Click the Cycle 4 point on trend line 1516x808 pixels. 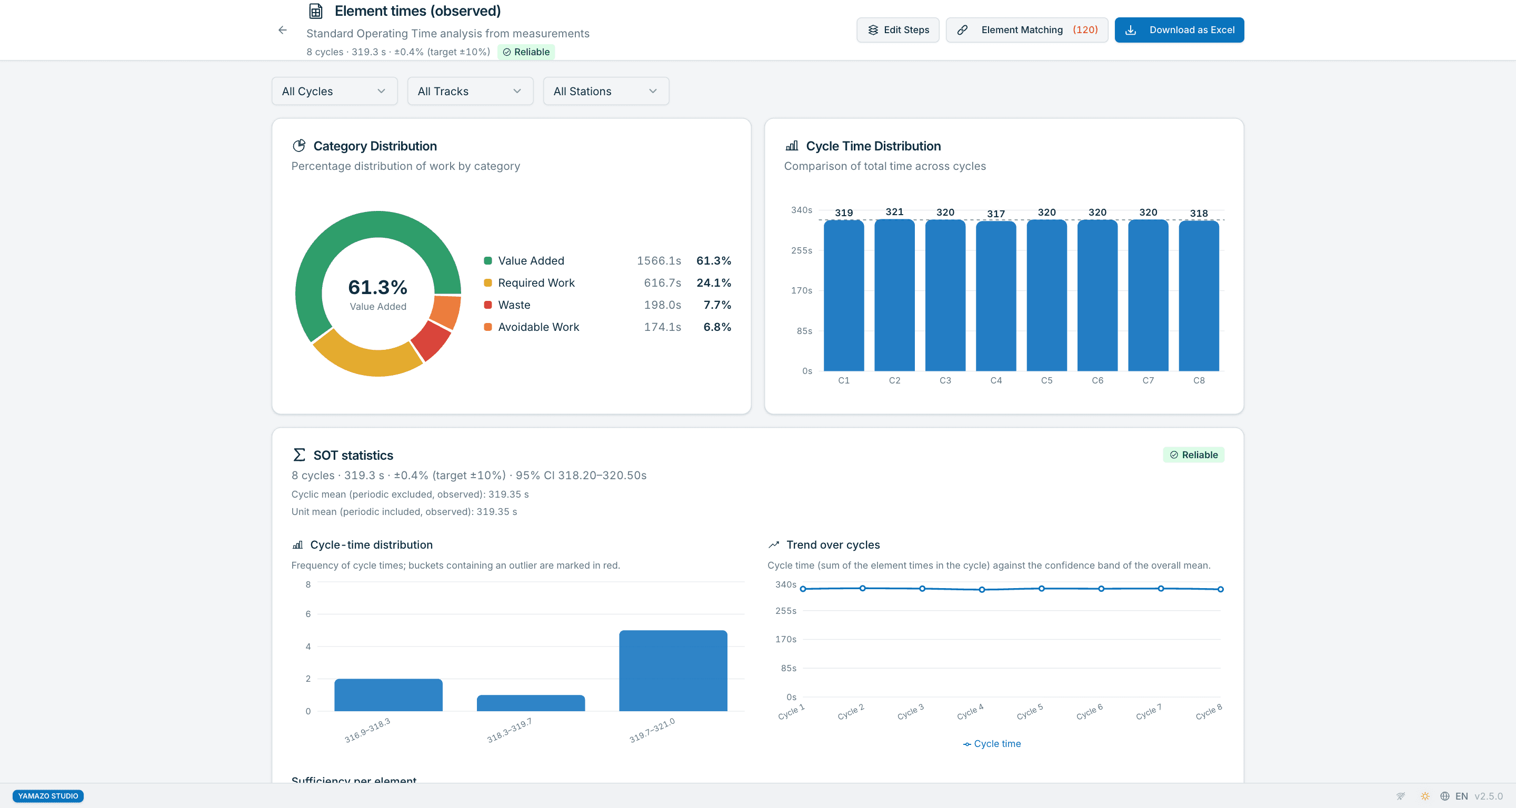(982, 589)
